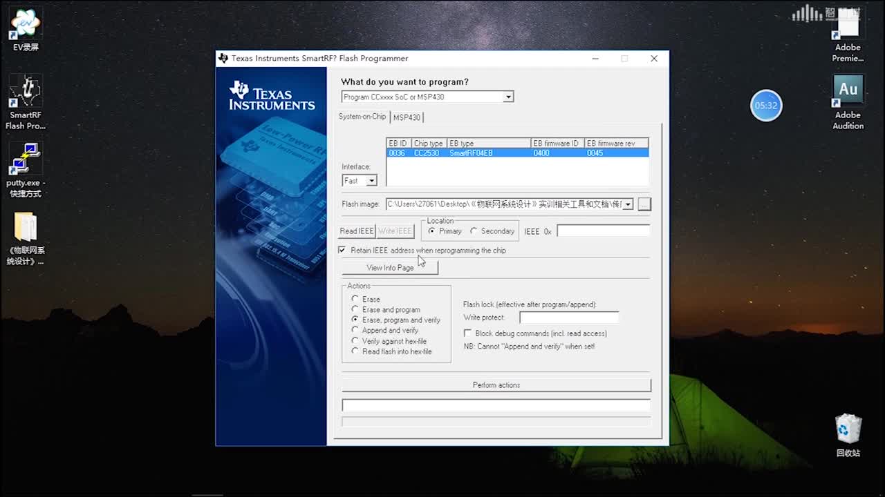
Task: Choose Verify against hex-file action
Action: (x=355, y=340)
